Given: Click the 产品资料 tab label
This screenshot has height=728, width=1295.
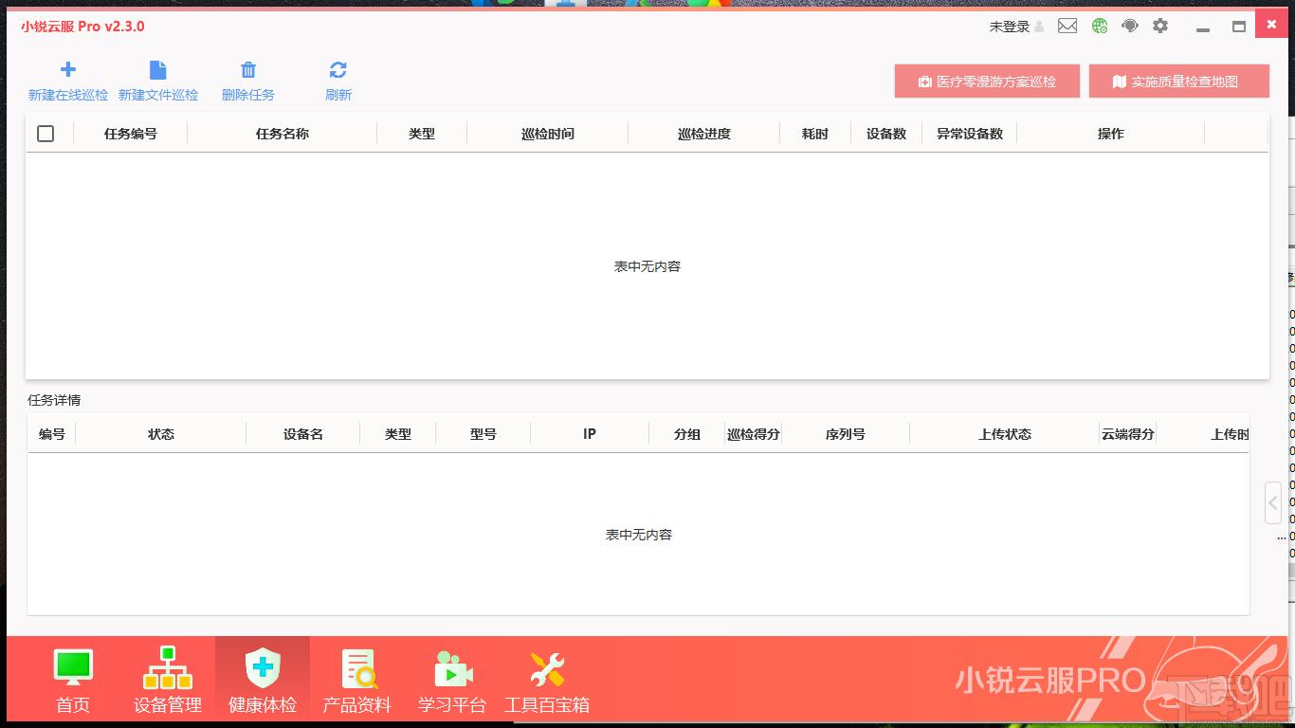Looking at the screenshot, I should 357,705.
